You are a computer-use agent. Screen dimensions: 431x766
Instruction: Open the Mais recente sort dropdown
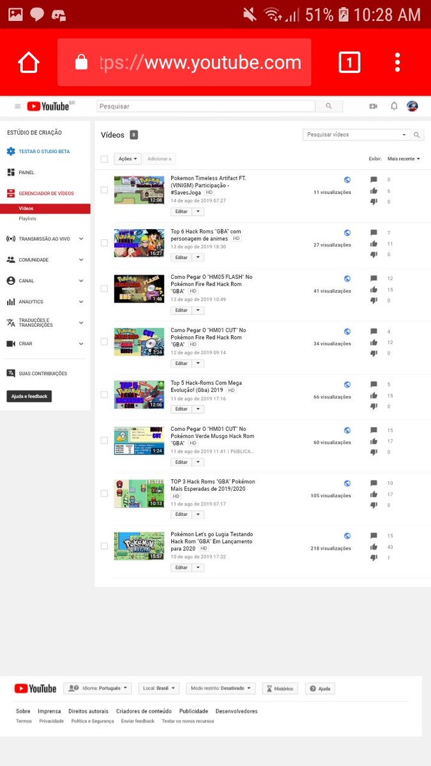[x=404, y=159]
